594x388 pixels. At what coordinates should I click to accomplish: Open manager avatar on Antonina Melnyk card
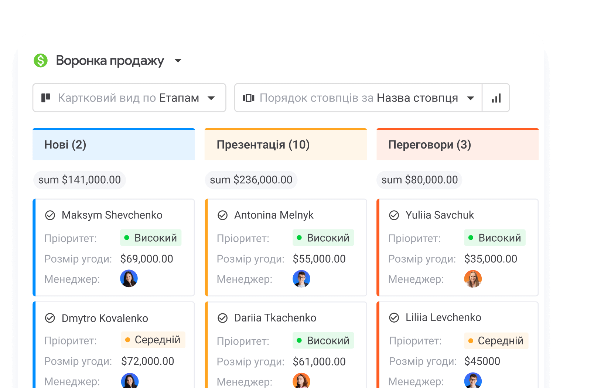click(301, 279)
